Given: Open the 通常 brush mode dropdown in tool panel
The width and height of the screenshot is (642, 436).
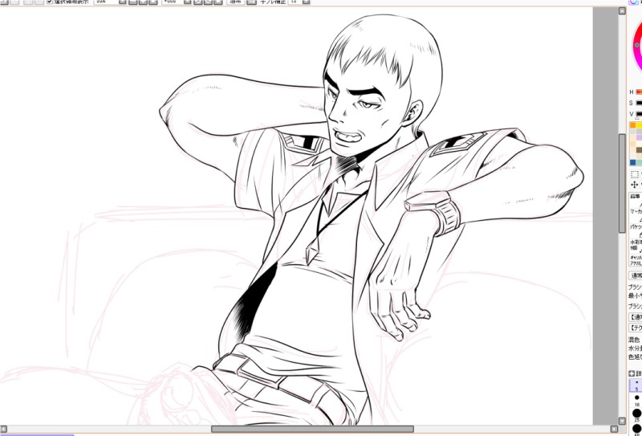Looking at the screenshot, I should click(x=636, y=275).
